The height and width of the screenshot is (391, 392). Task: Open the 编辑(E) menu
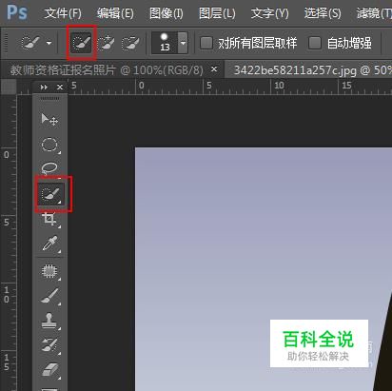pos(115,13)
